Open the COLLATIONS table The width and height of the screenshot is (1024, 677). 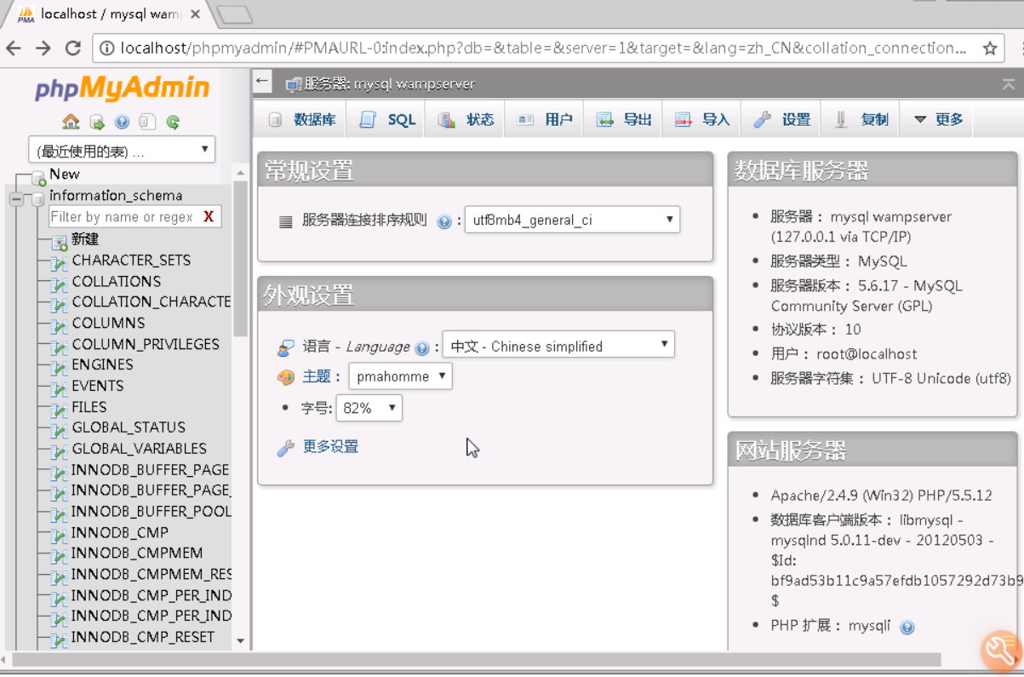(116, 281)
